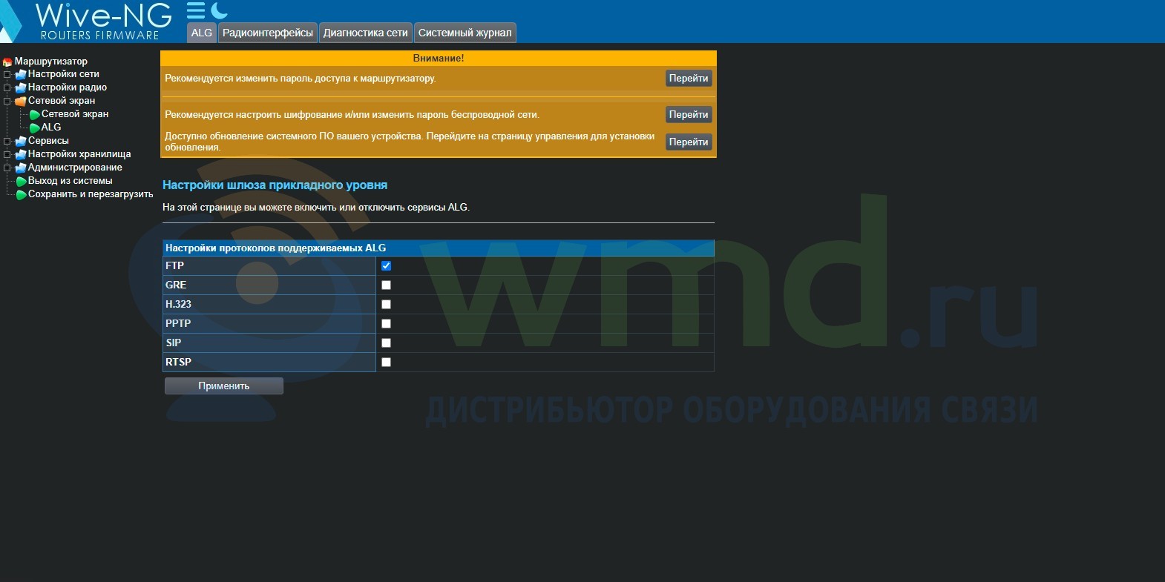Click Перейти for router password warning
The width and height of the screenshot is (1165, 582).
689,78
